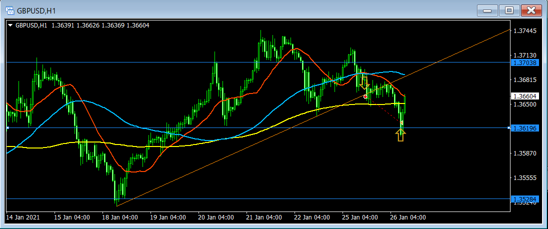Click the red sell entry marker on the chart
548x229 pixels.
click(365, 96)
